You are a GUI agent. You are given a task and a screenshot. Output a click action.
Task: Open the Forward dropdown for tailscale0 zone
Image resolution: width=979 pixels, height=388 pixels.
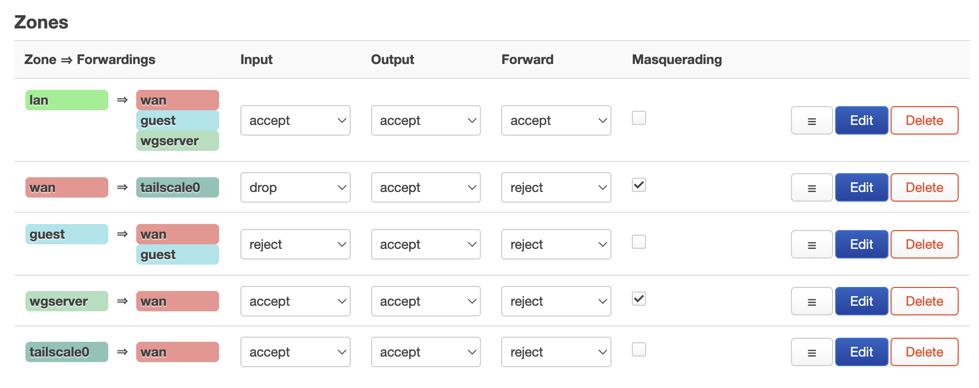[556, 352]
